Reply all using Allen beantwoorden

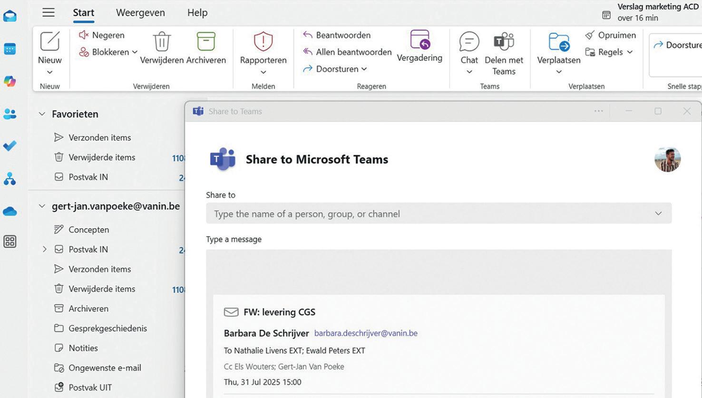347,52
